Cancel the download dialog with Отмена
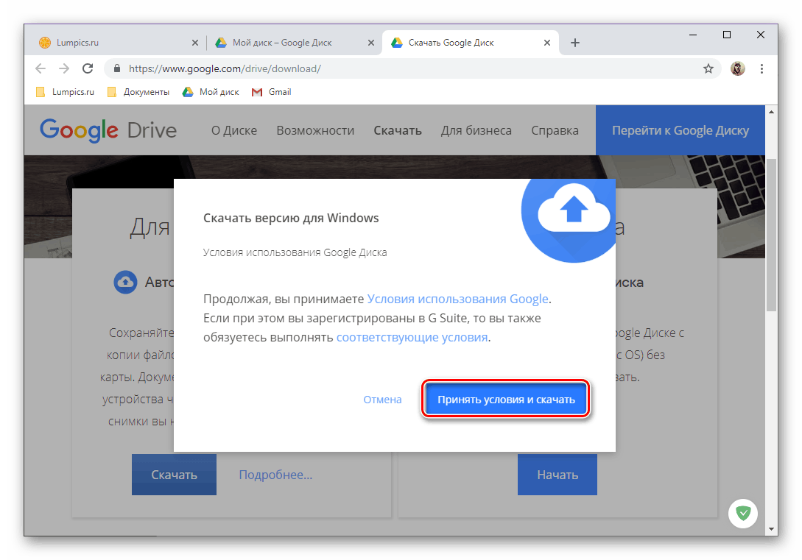The image size is (802, 560). click(x=382, y=400)
